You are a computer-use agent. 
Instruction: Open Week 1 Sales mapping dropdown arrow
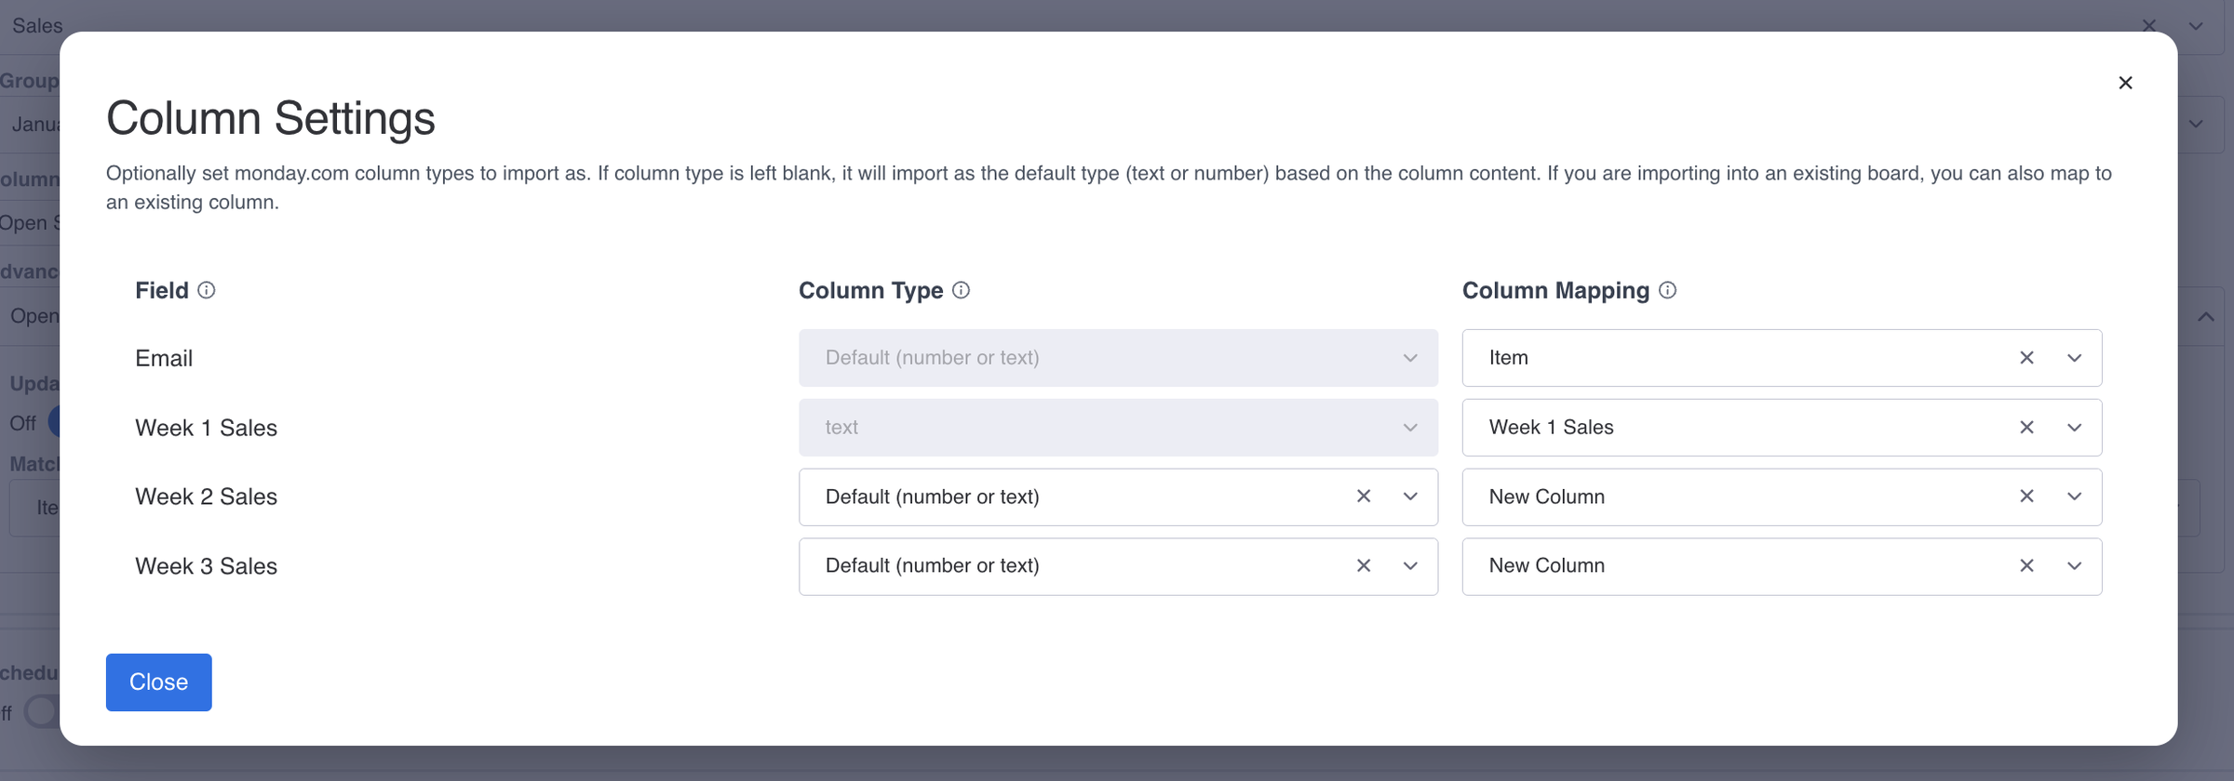coord(2074,428)
